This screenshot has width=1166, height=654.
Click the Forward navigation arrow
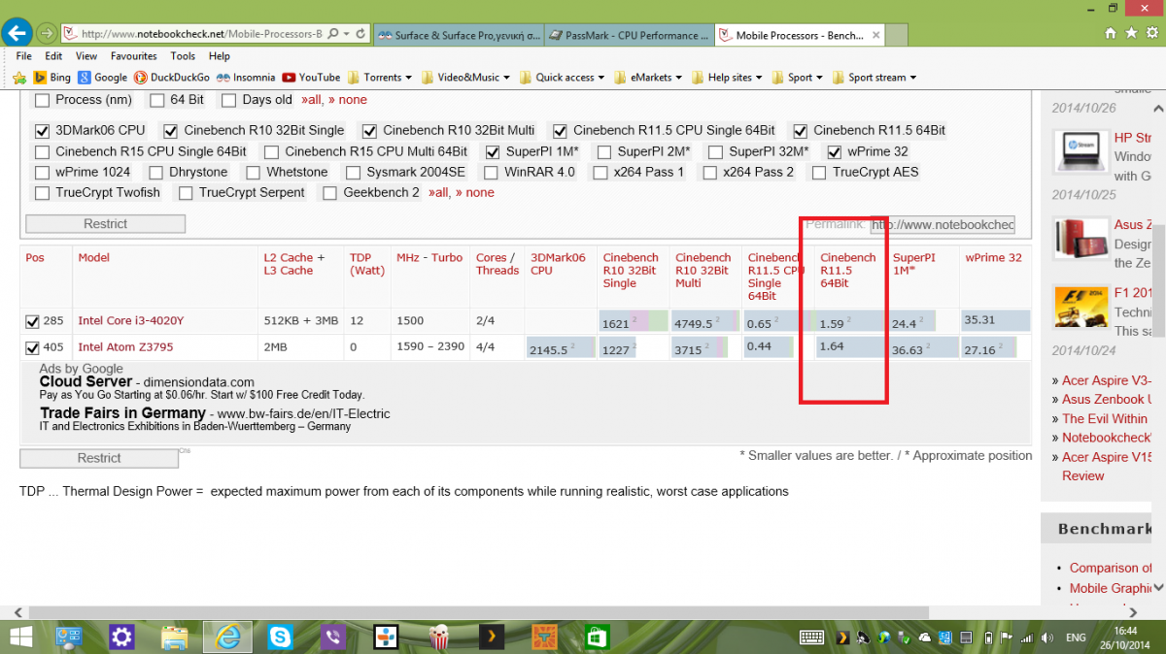point(46,33)
